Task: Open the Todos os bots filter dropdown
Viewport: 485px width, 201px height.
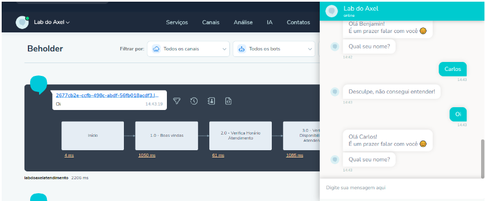Action: 273,49
